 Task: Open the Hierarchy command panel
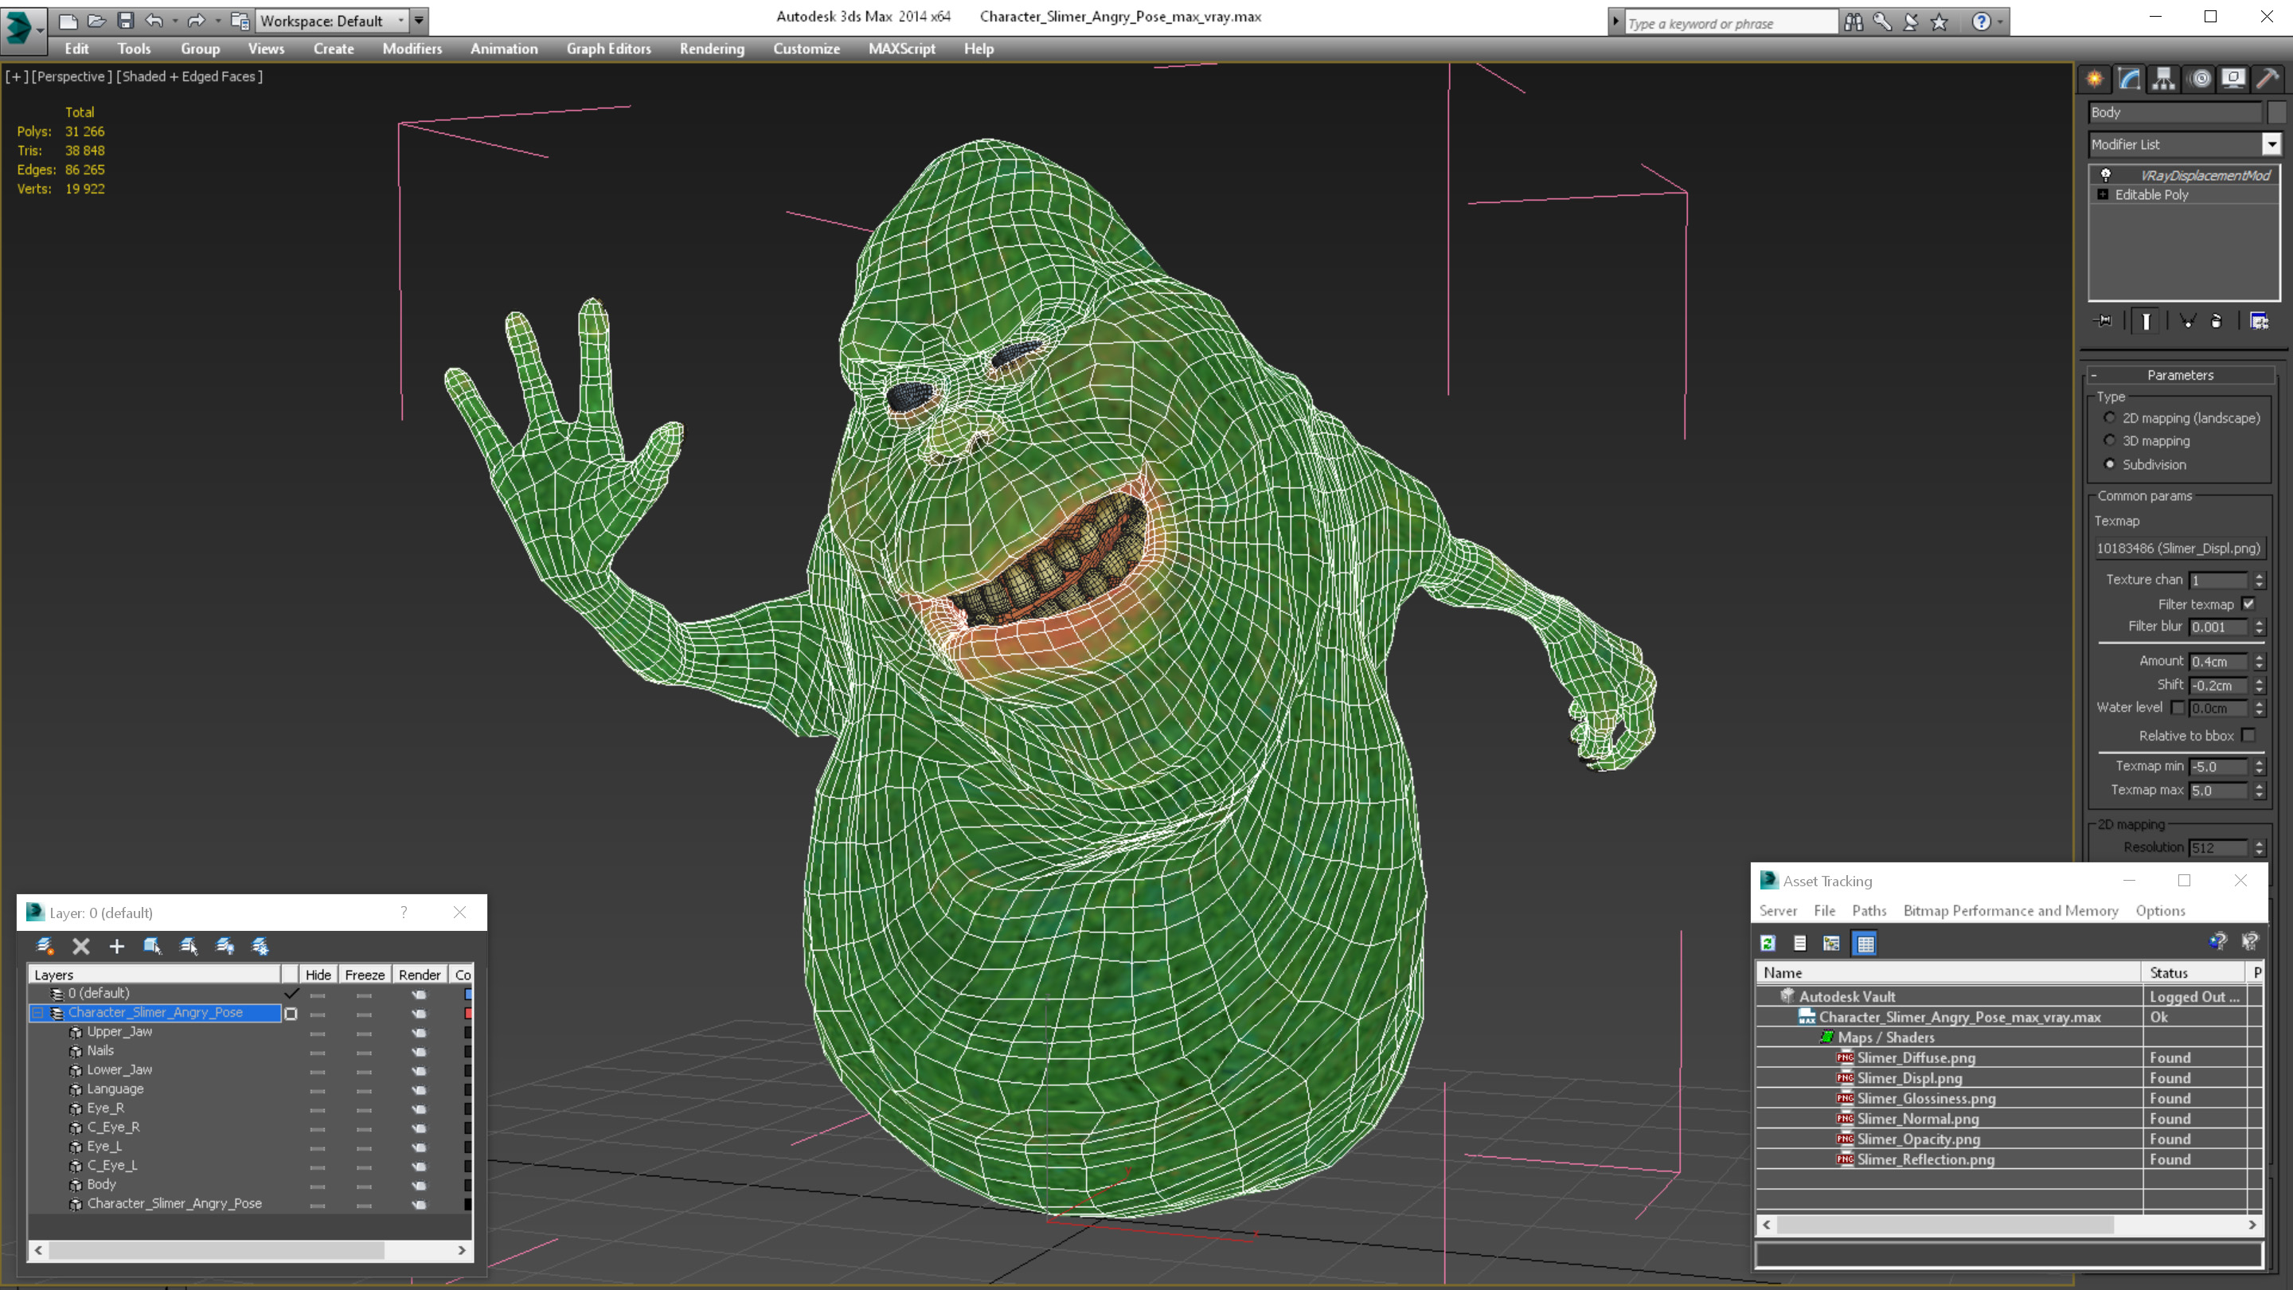pyautogui.click(x=2164, y=80)
